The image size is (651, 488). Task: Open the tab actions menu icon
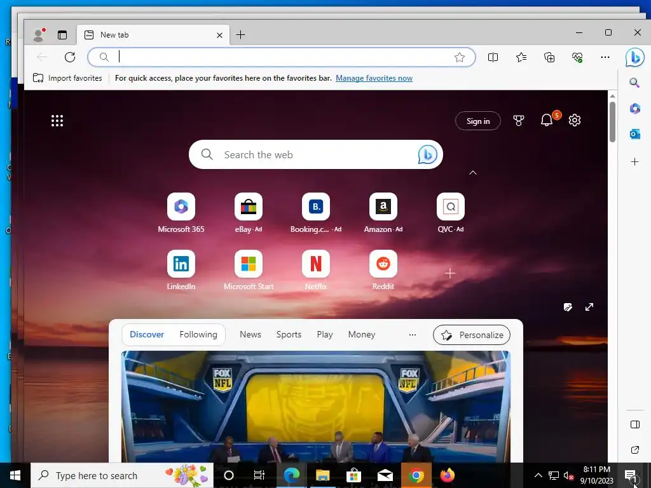point(62,36)
